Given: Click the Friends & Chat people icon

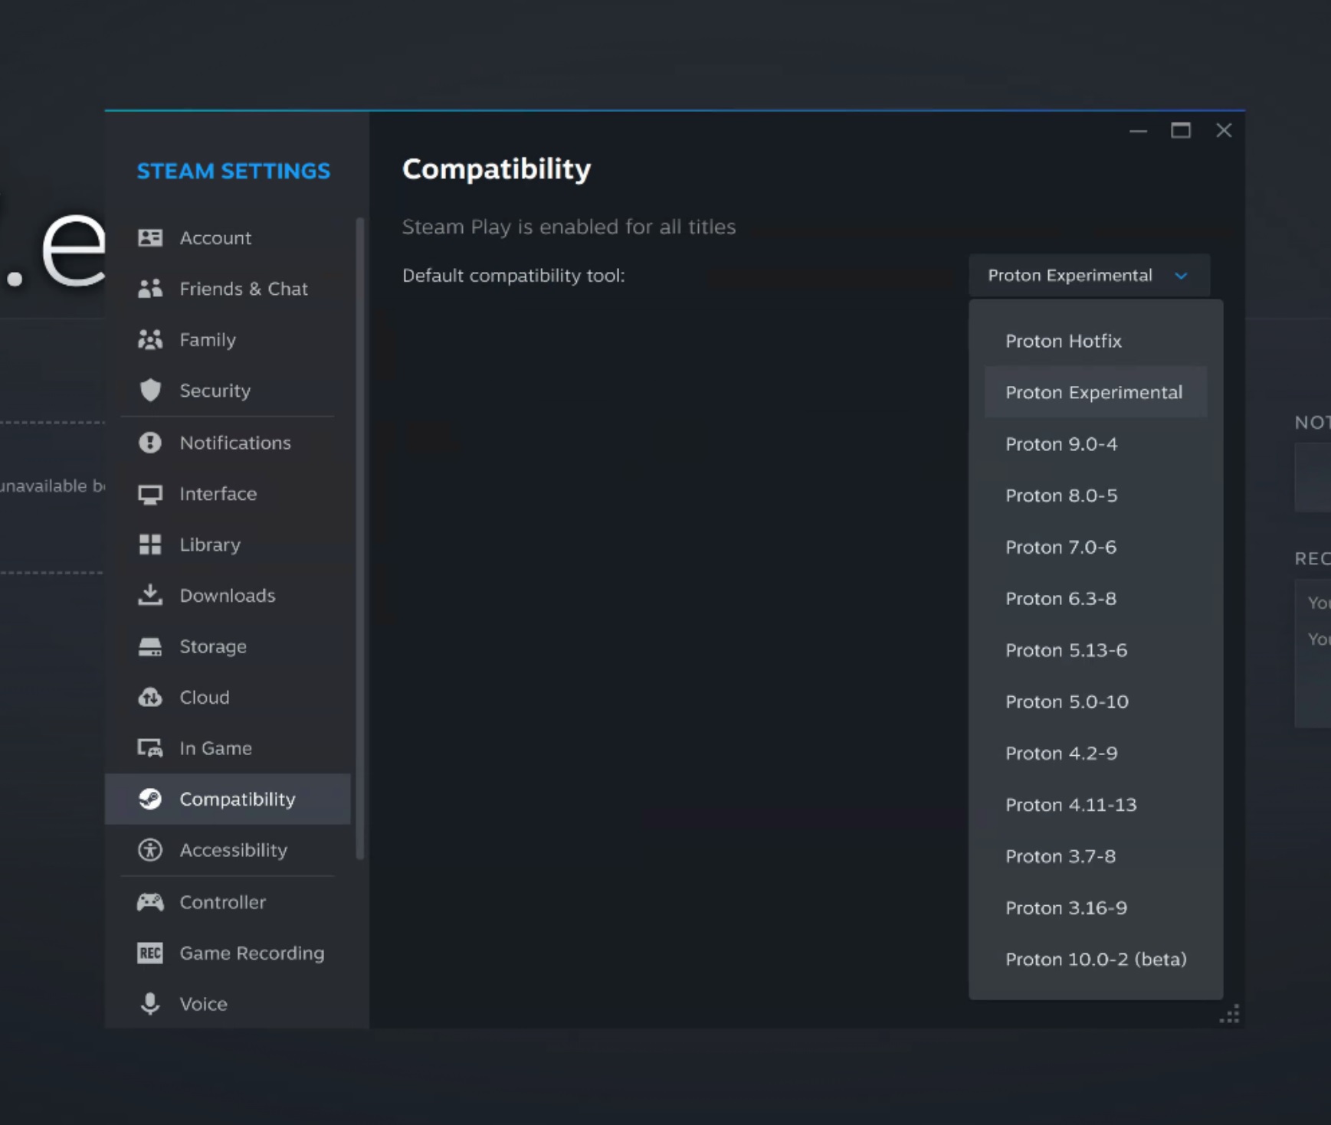Looking at the screenshot, I should 150,289.
